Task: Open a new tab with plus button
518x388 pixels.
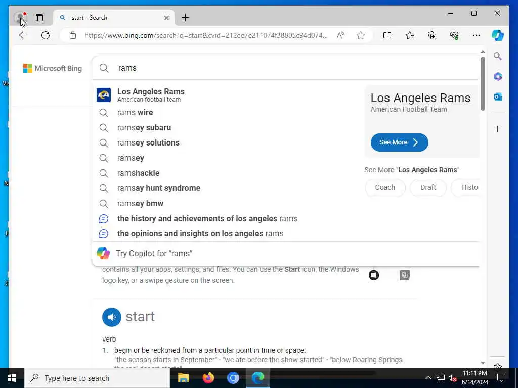Action: click(x=185, y=18)
